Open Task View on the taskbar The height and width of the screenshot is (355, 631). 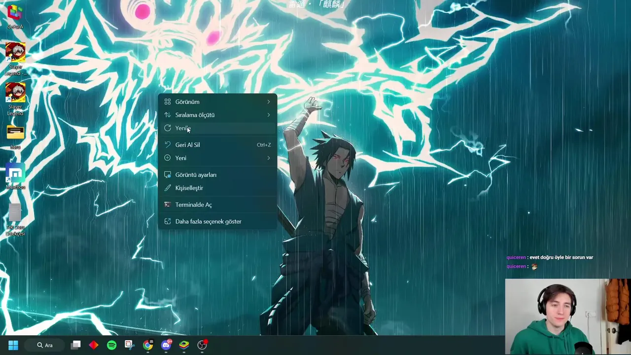[x=76, y=345]
